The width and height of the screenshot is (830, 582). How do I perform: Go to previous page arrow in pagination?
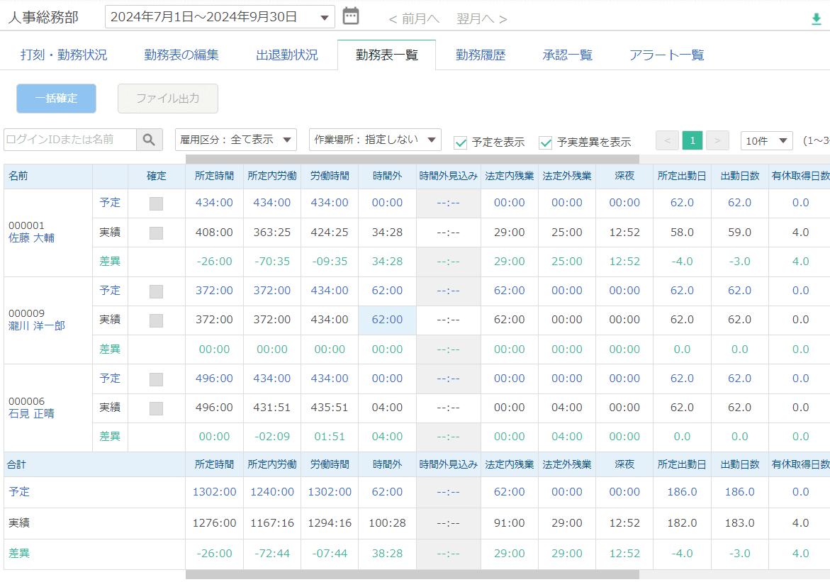(x=667, y=140)
